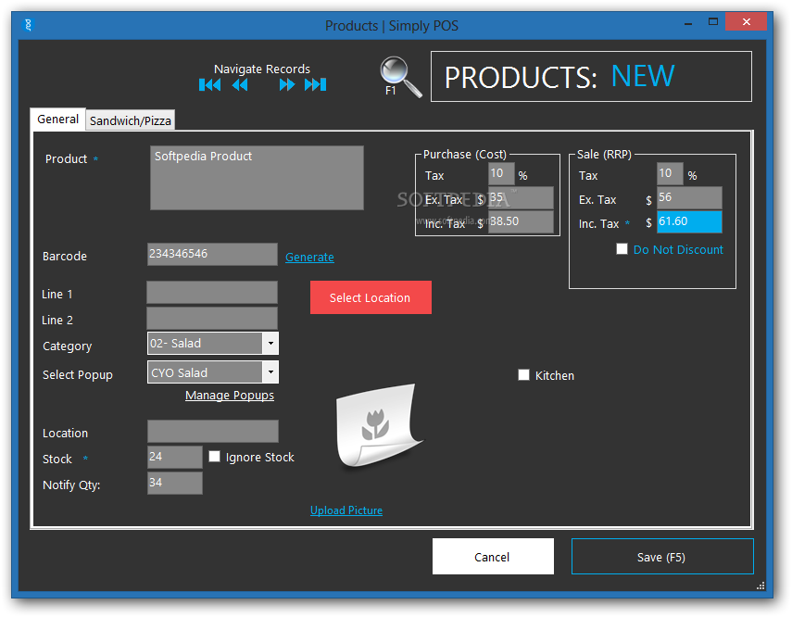This screenshot has width=792, height=617.
Task: Open search with the magnifying glass F1
Action: [400, 77]
